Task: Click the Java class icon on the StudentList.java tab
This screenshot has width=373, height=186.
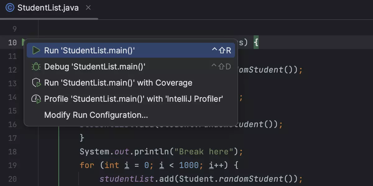Action: pyautogui.click(x=10, y=8)
